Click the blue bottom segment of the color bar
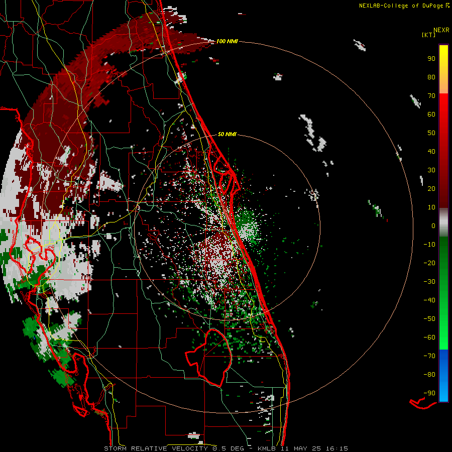The height and width of the screenshot is (452, 452). click(x=443, y=376)
